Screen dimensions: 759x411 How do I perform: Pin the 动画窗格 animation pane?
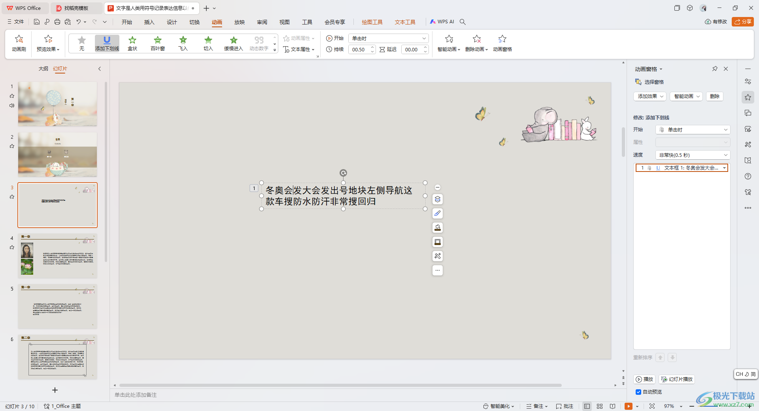coord(715,69)
